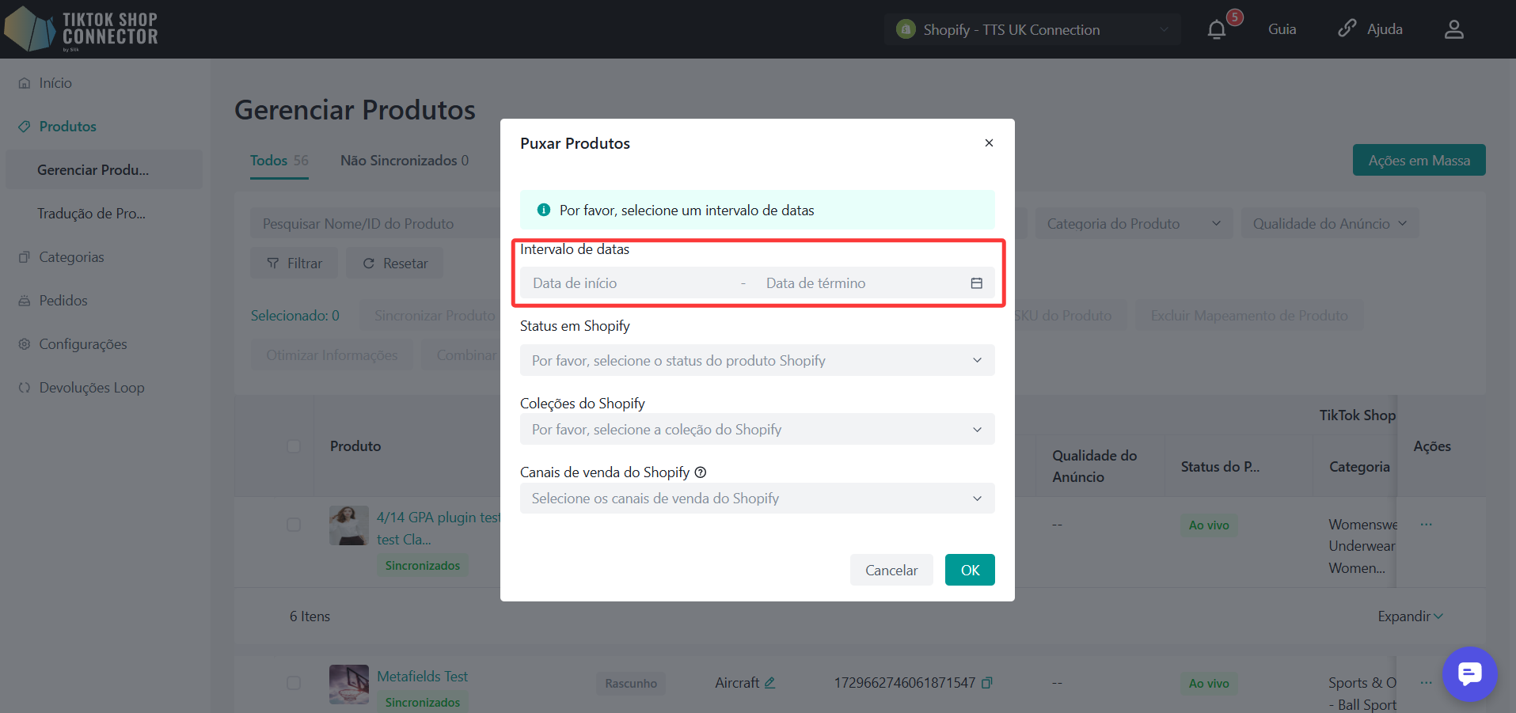This screenshot has width=1516, height=713.
Task: Open Pedidos in the sidebar menu
Action: click(x=63, y=301)
